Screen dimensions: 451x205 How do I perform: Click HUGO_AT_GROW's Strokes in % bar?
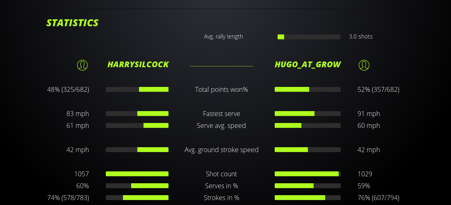point(307,198)
